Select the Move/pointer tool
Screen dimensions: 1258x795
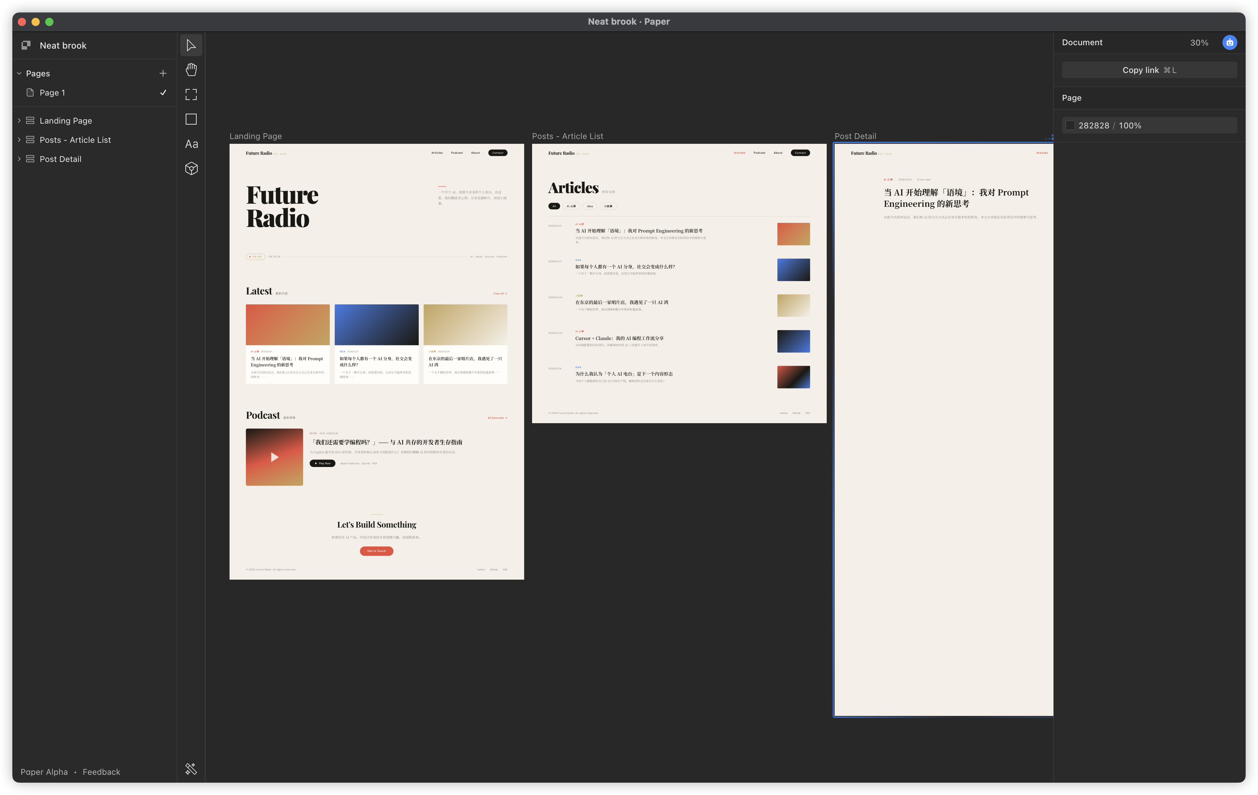point(191,46)
